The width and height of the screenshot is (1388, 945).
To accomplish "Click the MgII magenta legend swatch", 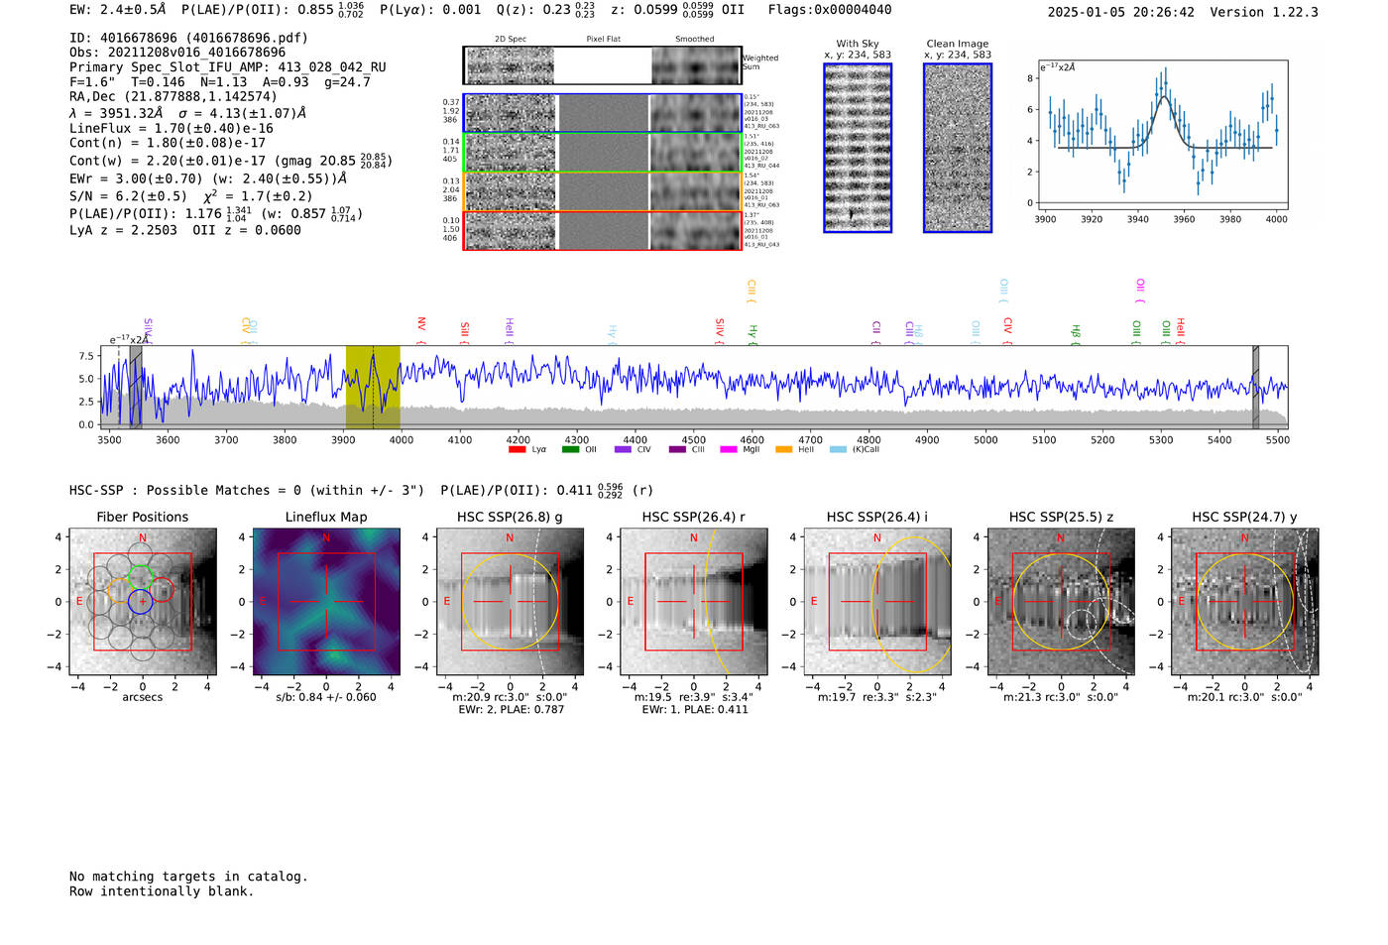I will point(729,449).
